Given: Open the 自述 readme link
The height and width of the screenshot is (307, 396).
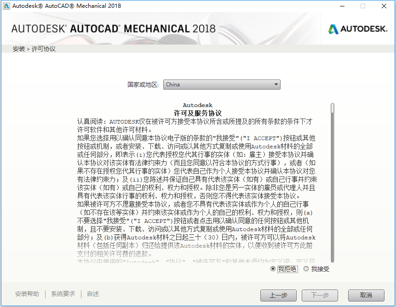Looking at the screenshot, I should (93, 294).
